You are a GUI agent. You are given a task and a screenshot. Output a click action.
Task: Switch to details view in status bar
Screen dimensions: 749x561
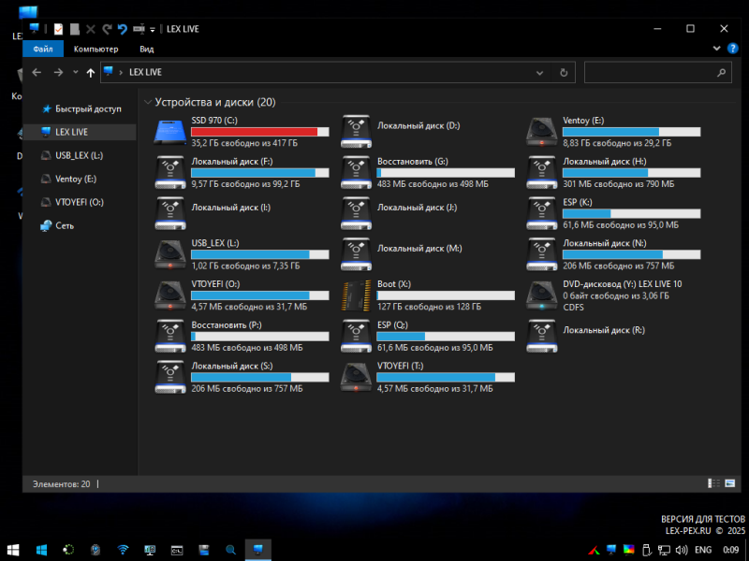coord(713,483)
